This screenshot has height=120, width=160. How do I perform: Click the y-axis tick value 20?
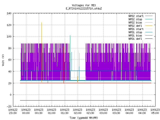(10, 83)
